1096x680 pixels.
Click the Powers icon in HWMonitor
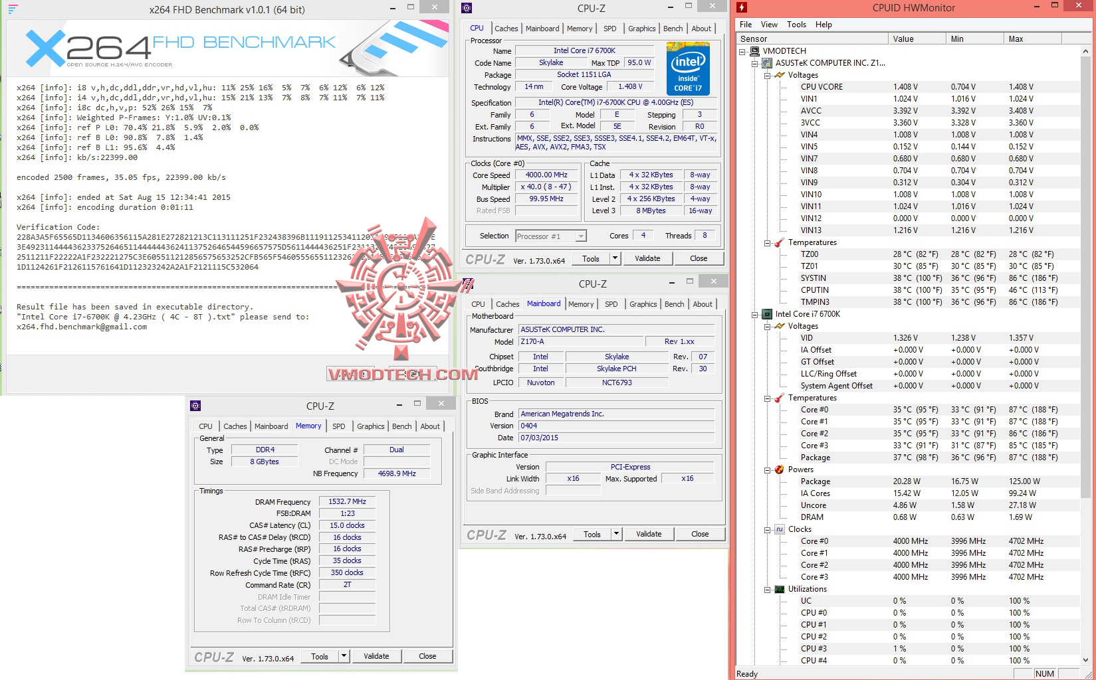pos(779,469)
